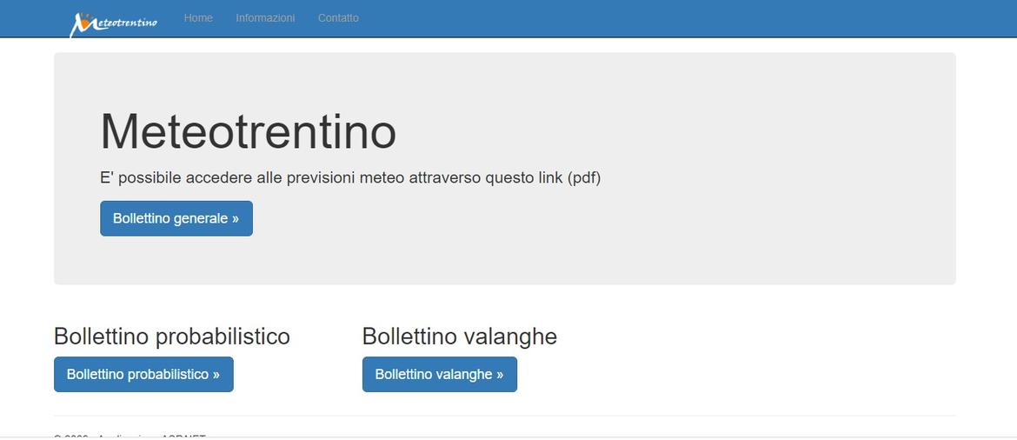The height and width of the screenshot is (440, 1017).
Task: Open the Informazioni navigation link
Action: pyautogui.click(x=265, y=18)
